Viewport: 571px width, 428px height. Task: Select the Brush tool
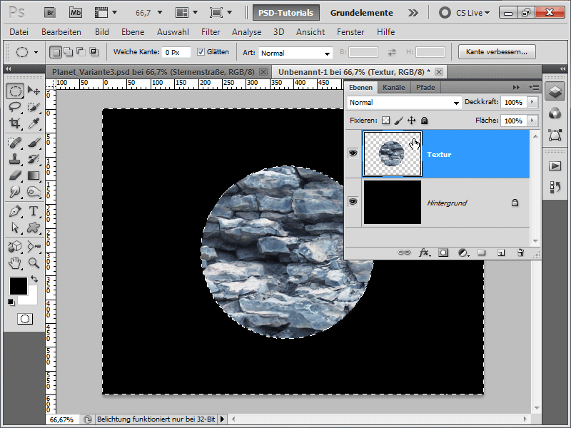point(34,143)
